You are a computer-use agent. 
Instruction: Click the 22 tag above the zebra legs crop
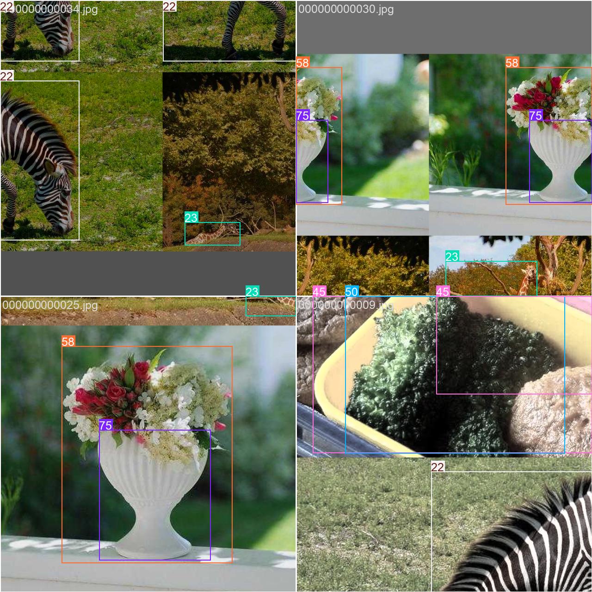(x=170, y=6)
